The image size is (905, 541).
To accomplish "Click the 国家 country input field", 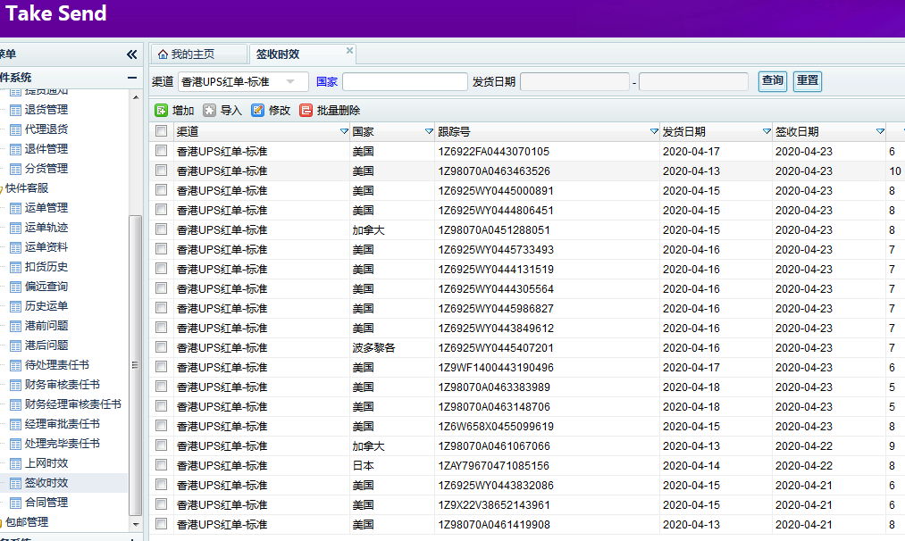I will (x=405, y=82).
